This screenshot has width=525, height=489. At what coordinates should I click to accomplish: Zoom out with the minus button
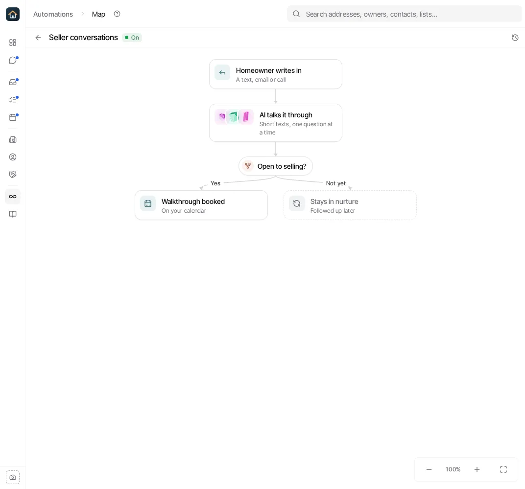point(429,469)
